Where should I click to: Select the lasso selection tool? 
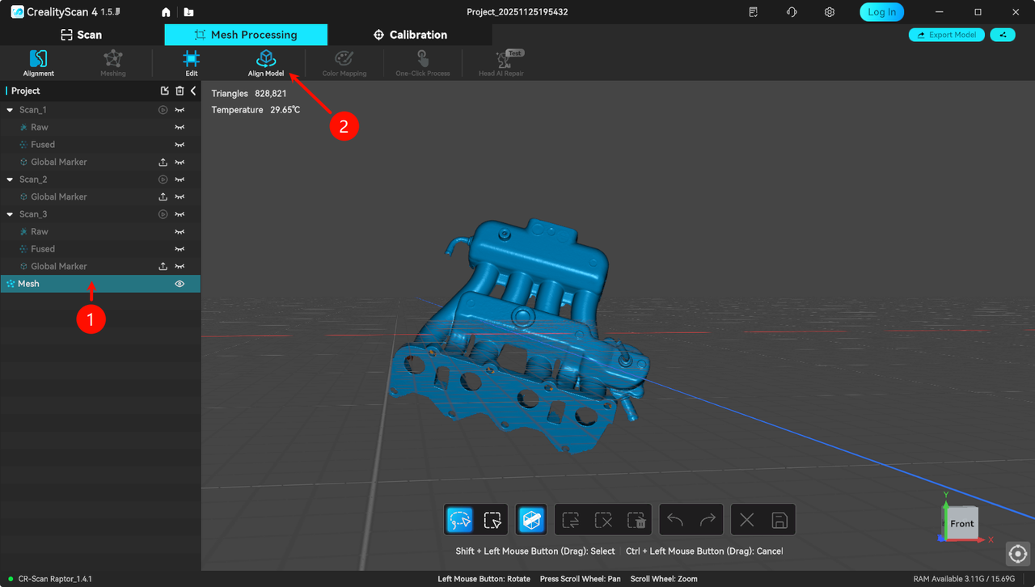(459, 519)
